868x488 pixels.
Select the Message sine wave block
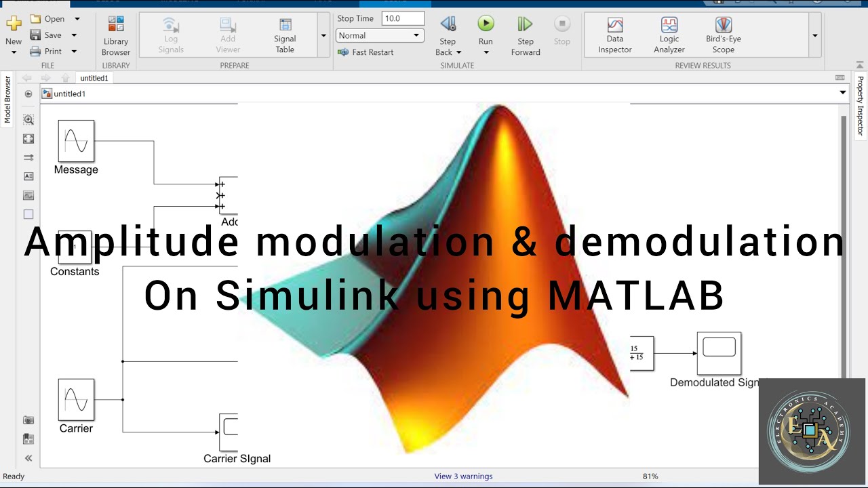point(76,141)
